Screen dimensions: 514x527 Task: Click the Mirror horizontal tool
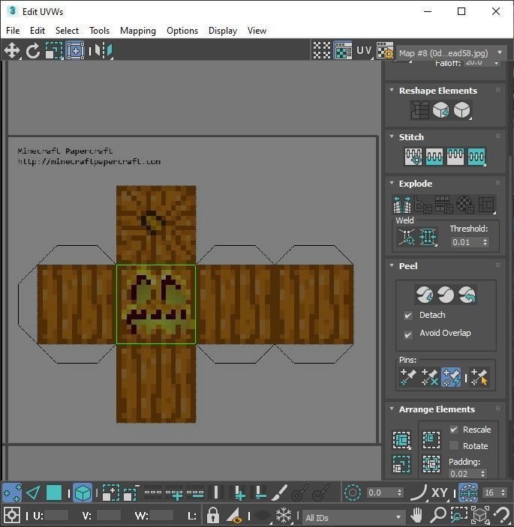[104, 51]
